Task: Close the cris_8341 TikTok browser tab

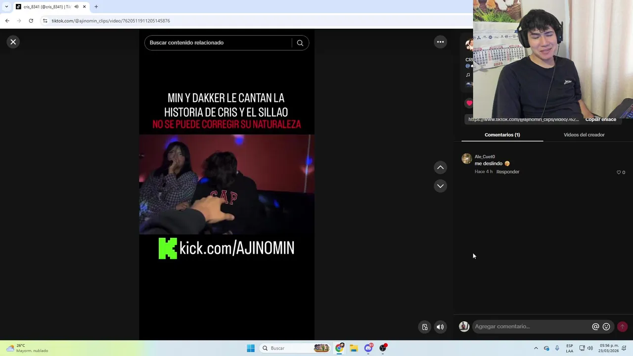Action: point(84,6)
